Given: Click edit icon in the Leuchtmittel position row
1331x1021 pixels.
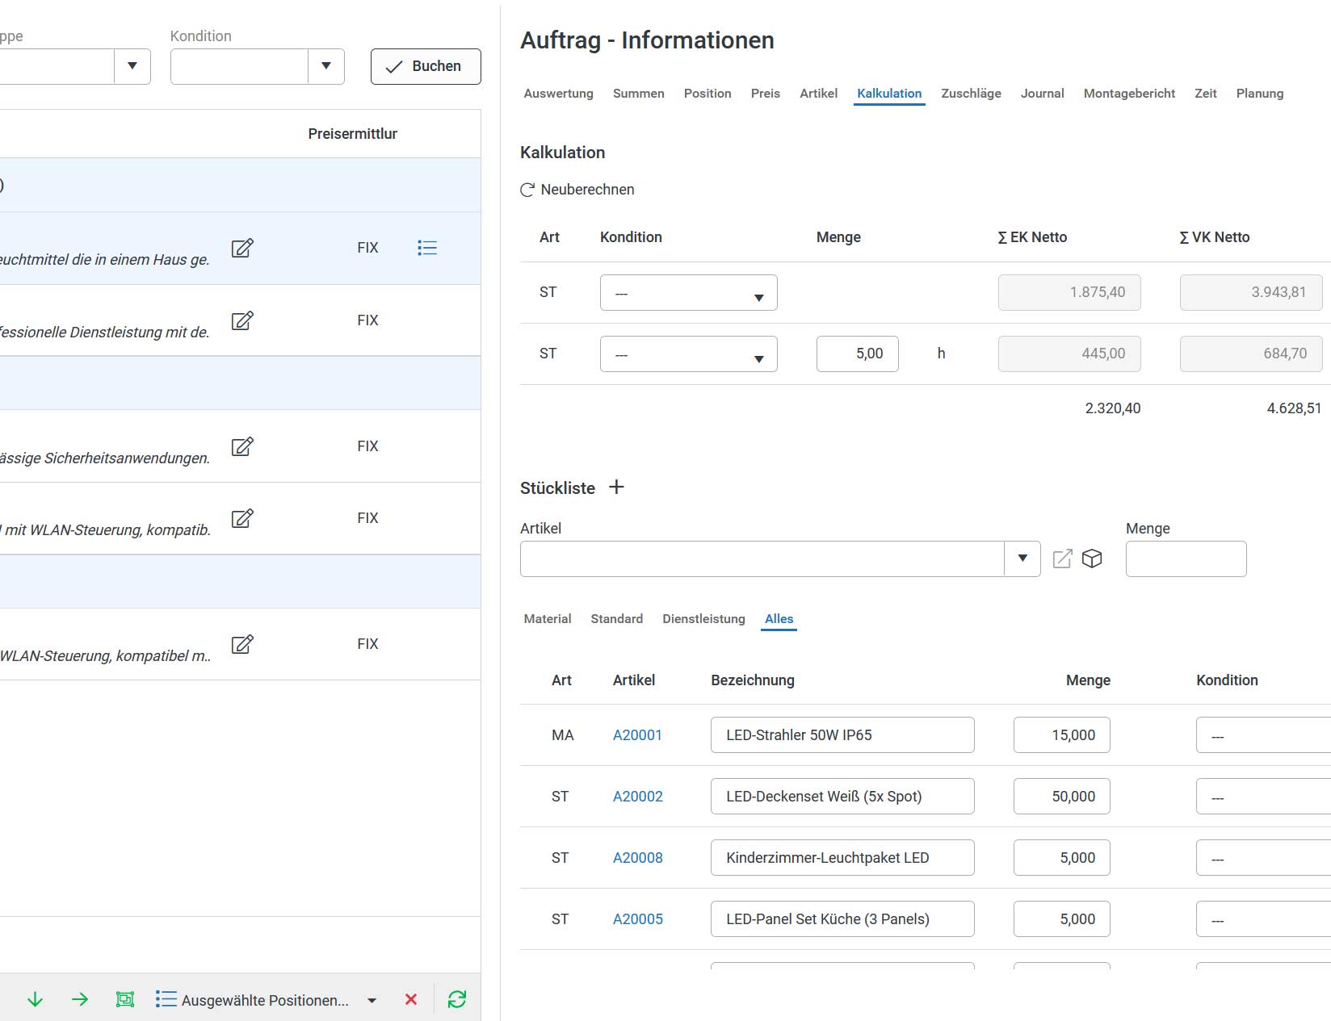Looking at the screenshot, I should click(x=242, y=248).
